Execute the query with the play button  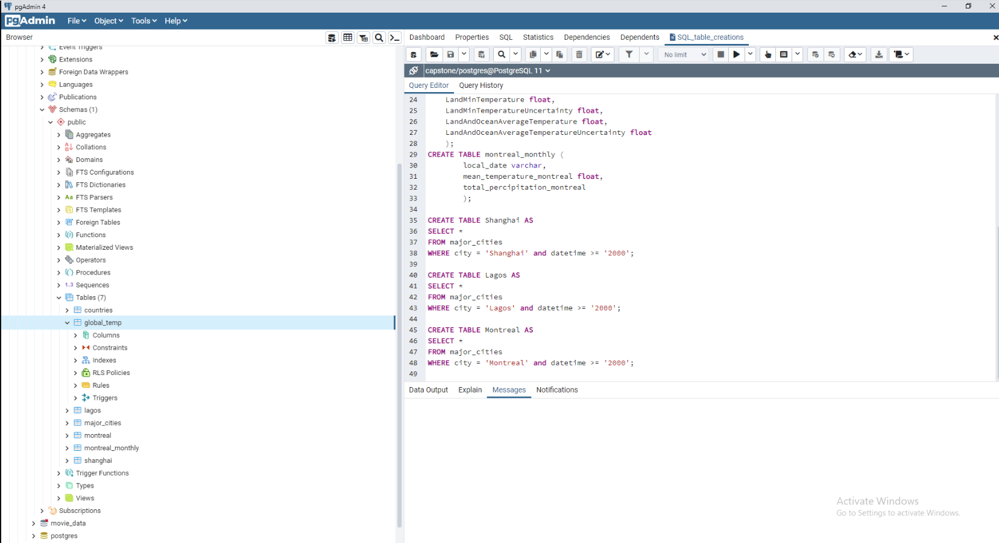(x=736, y=55)
